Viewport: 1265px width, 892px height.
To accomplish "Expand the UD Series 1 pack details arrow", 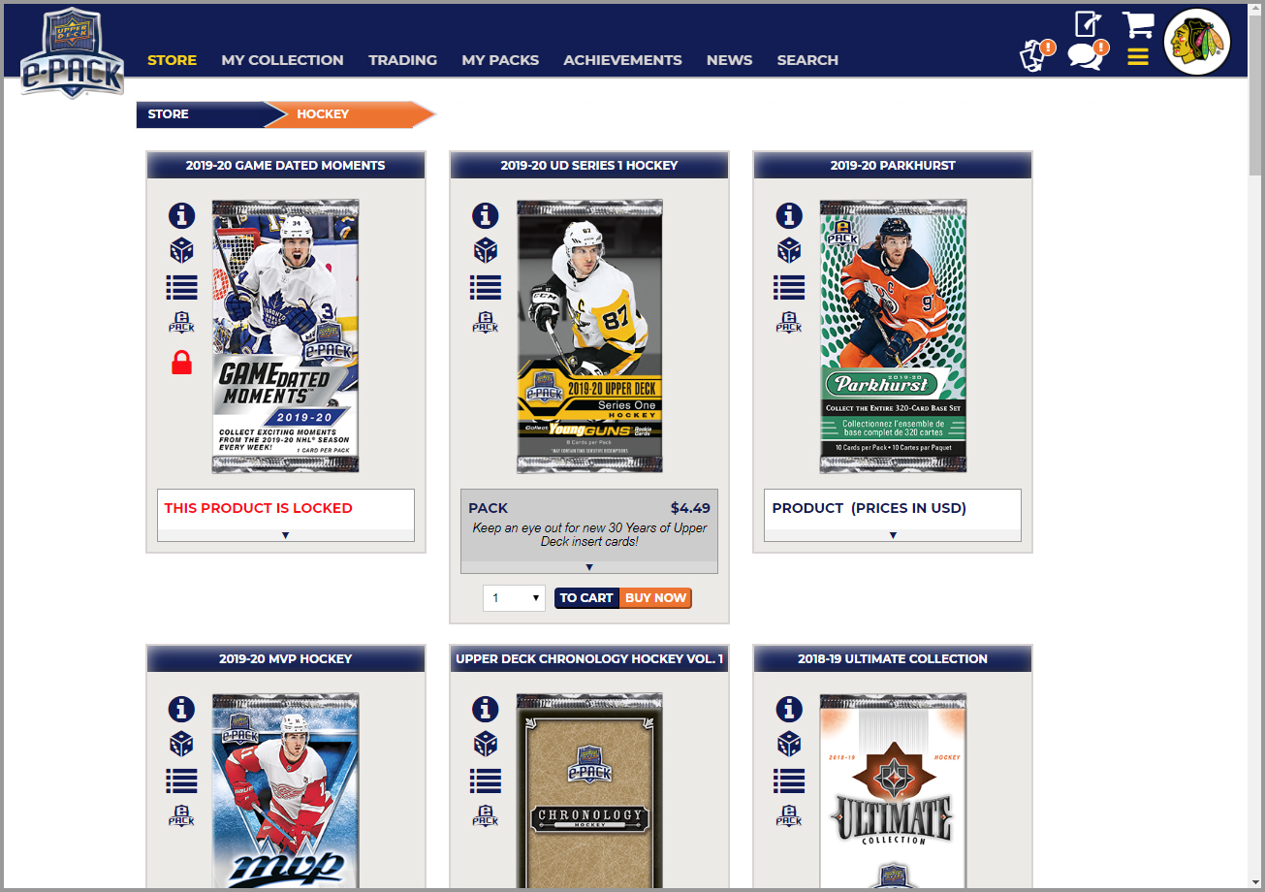I will [589, 567].
